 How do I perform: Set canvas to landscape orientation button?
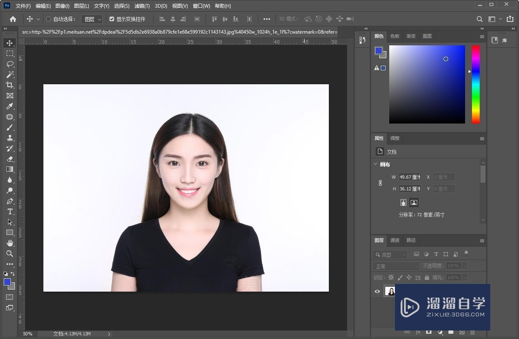coord(414,203)
